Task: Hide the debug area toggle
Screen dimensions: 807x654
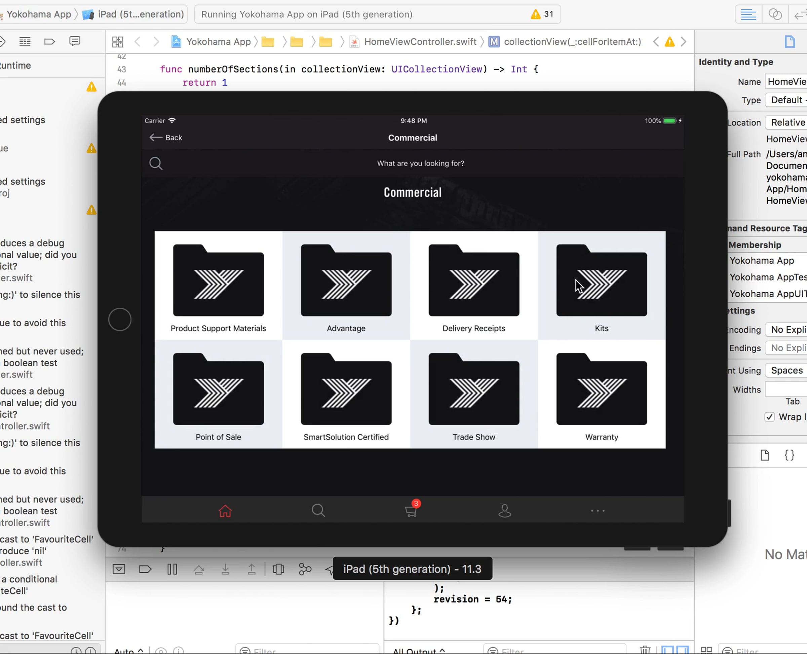Action: coord(119,569)
